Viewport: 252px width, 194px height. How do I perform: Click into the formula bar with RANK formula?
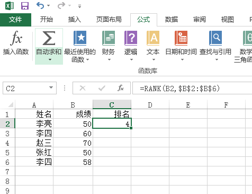pos(192,88)
